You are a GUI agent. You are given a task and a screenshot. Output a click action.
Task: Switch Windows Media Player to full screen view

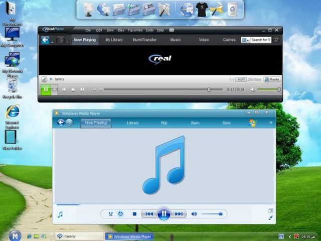point(270,211)
